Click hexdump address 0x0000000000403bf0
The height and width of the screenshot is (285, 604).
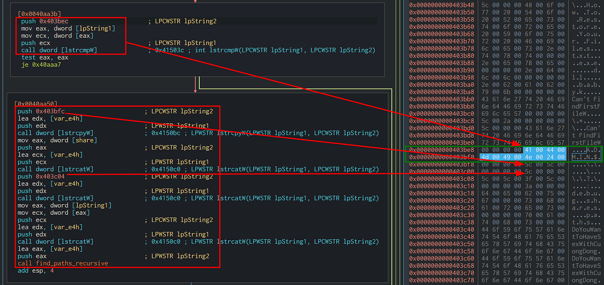pos(441,157)
